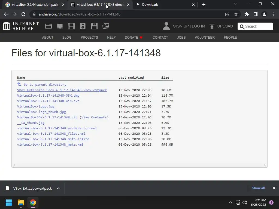Open the Chrome three-dot menu

click(x=273, y=14)
